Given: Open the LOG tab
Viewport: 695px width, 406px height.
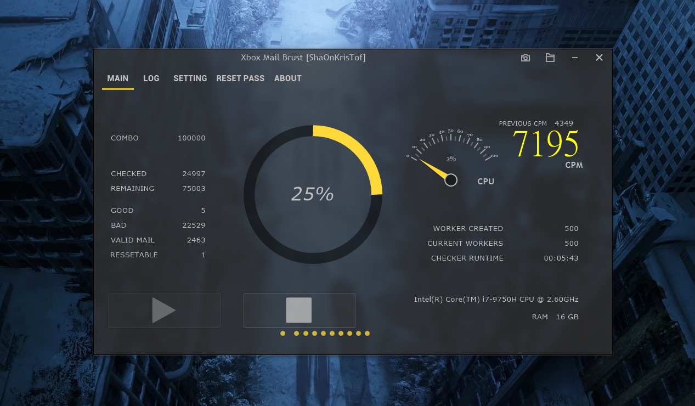Looking at the screenshot, I should (151, 78).
